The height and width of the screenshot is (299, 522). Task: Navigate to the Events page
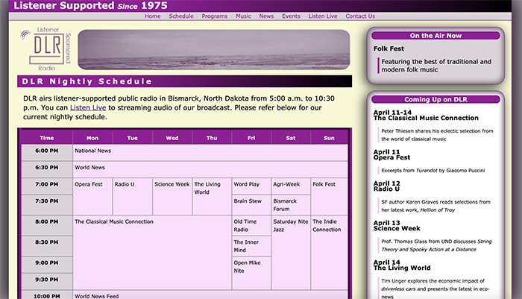[291, 16]
